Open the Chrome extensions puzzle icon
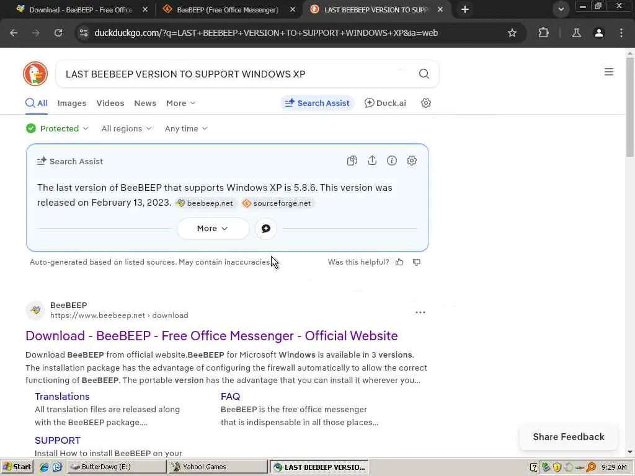 pyautogui.click(x=543, y=33)
